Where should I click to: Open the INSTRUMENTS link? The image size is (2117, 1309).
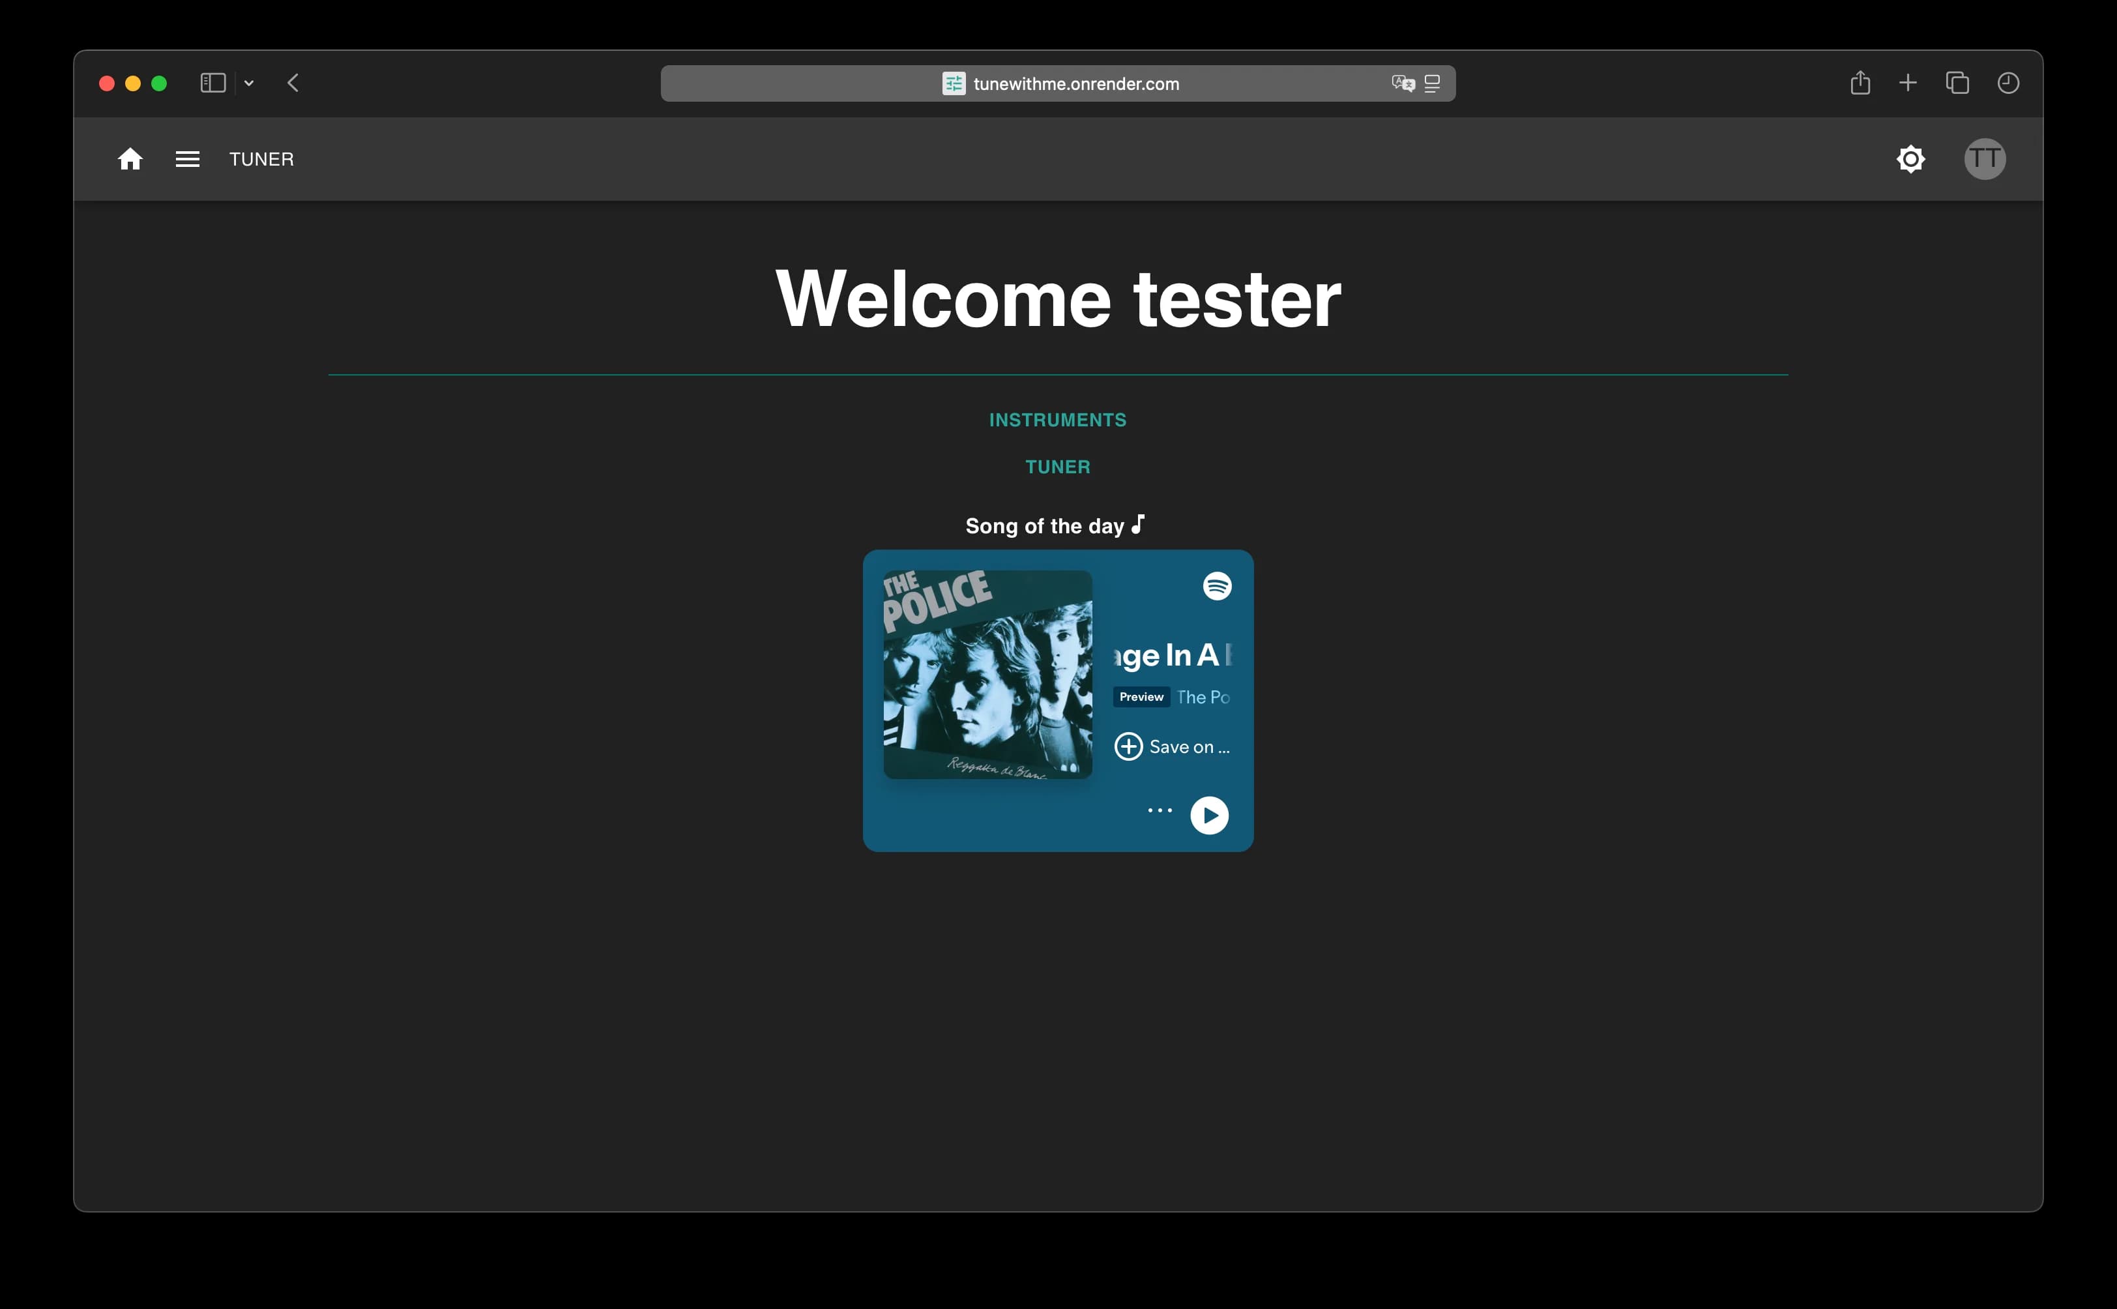tap(1058, 419)
